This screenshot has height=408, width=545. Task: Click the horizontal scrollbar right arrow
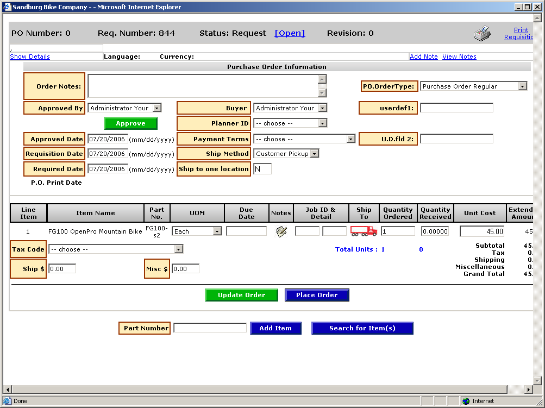[x=529, y=390]
